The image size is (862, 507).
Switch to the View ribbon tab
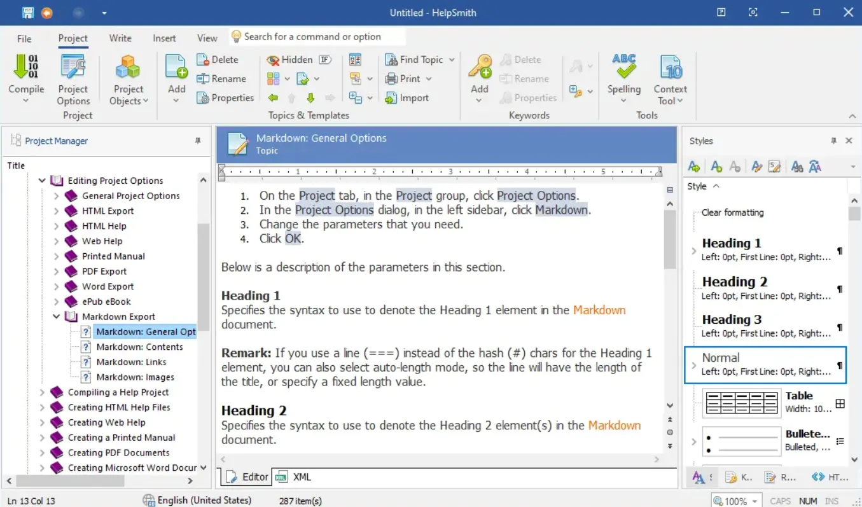pyautogui.click(x=207, y=38)
